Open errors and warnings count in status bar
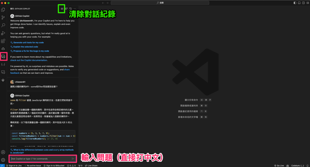 pyautogui.click(x=71, y=166)
